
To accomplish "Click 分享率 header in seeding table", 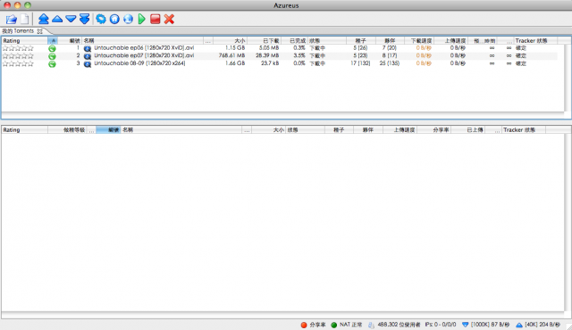I will tap(434, 129).
